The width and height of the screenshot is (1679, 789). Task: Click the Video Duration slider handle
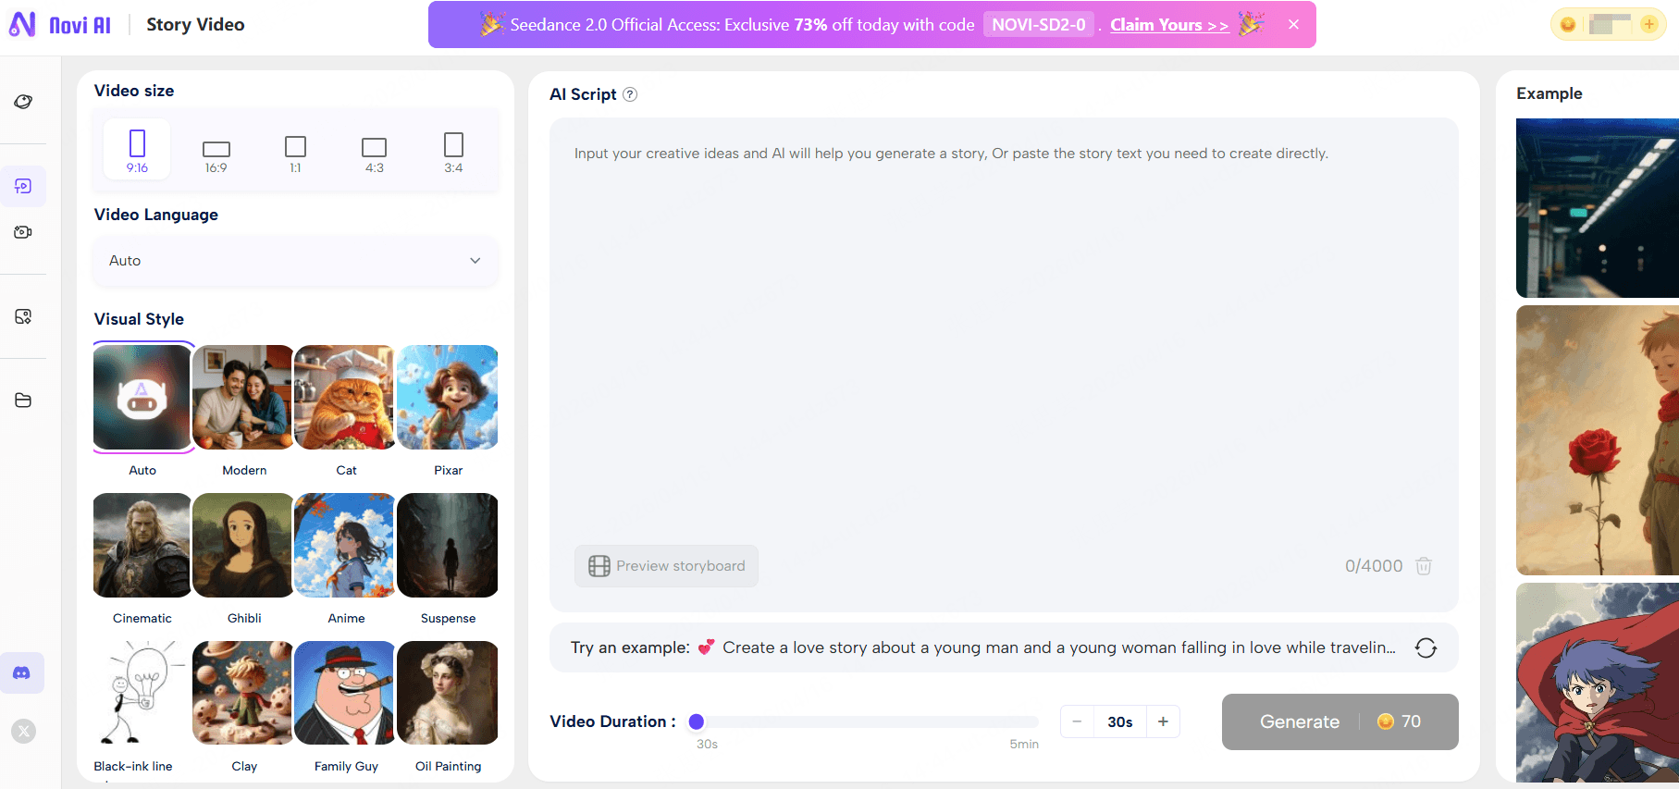697,721
